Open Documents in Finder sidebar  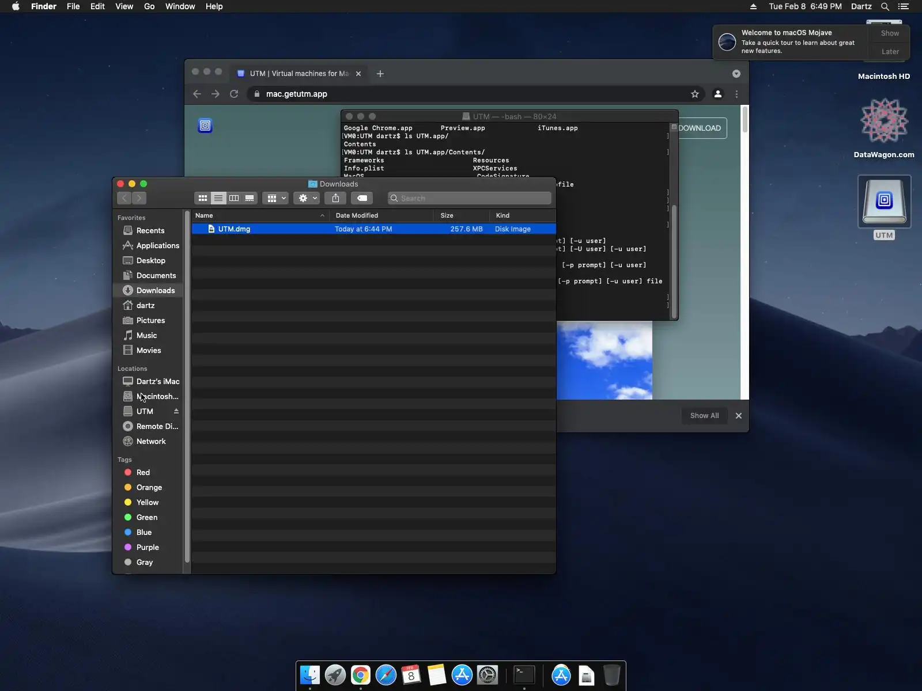(x=149, y=275)
